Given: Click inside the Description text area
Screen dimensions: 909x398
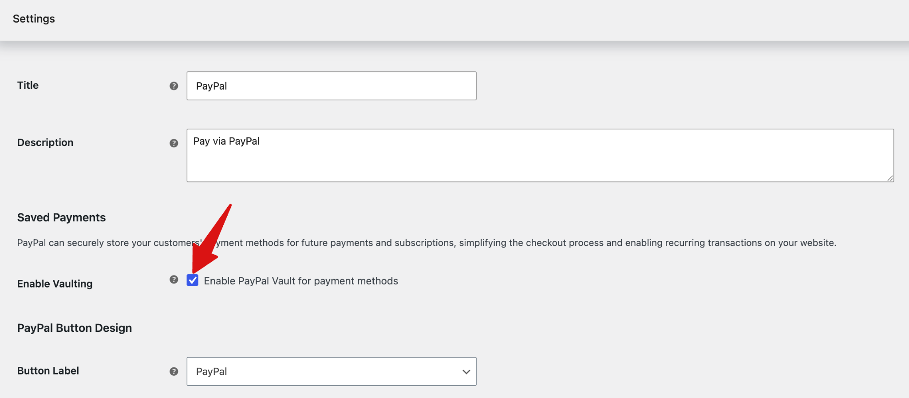Looking at the screenshot, I should (x=540, y=155).
